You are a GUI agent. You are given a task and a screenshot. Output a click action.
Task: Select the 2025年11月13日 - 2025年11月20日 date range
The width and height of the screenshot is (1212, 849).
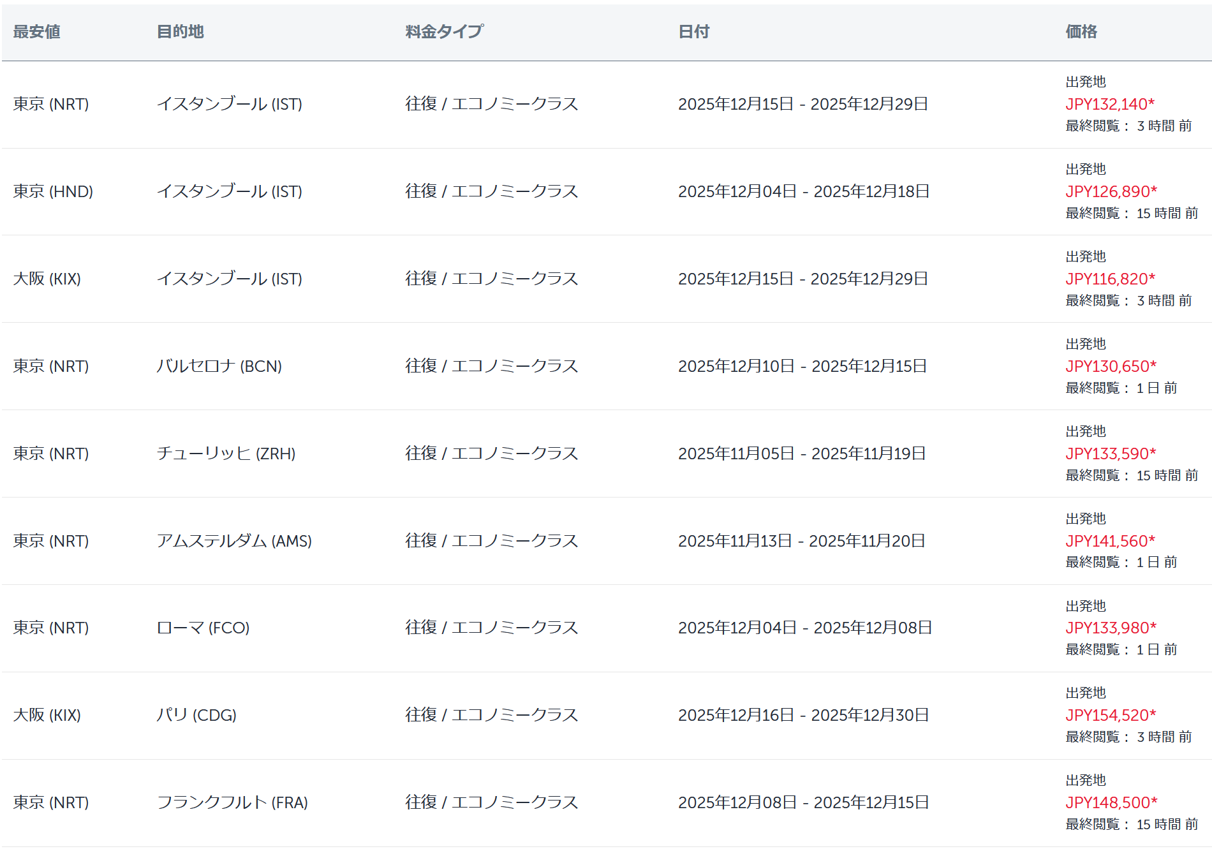[801, 541]
